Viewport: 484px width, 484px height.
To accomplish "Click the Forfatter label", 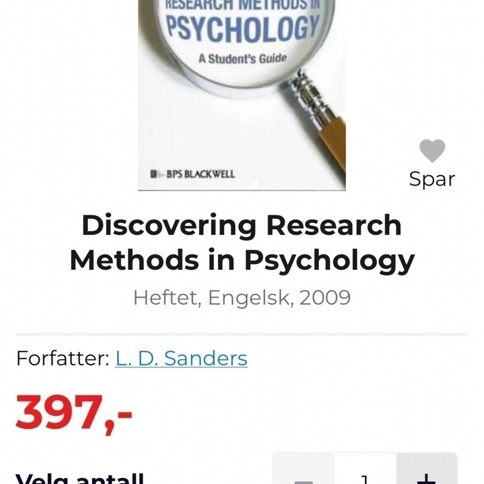I will click(63, 358).
